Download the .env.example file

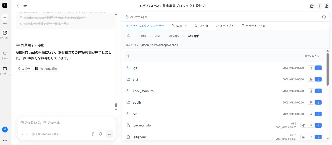tap(318, 125)
